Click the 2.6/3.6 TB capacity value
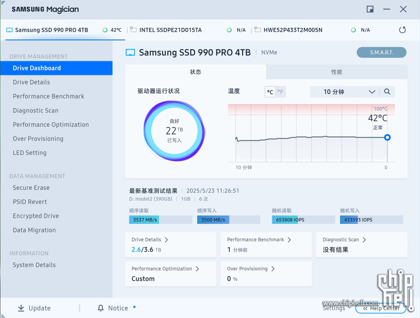This screenshot has width=420, height=318. 146,250
